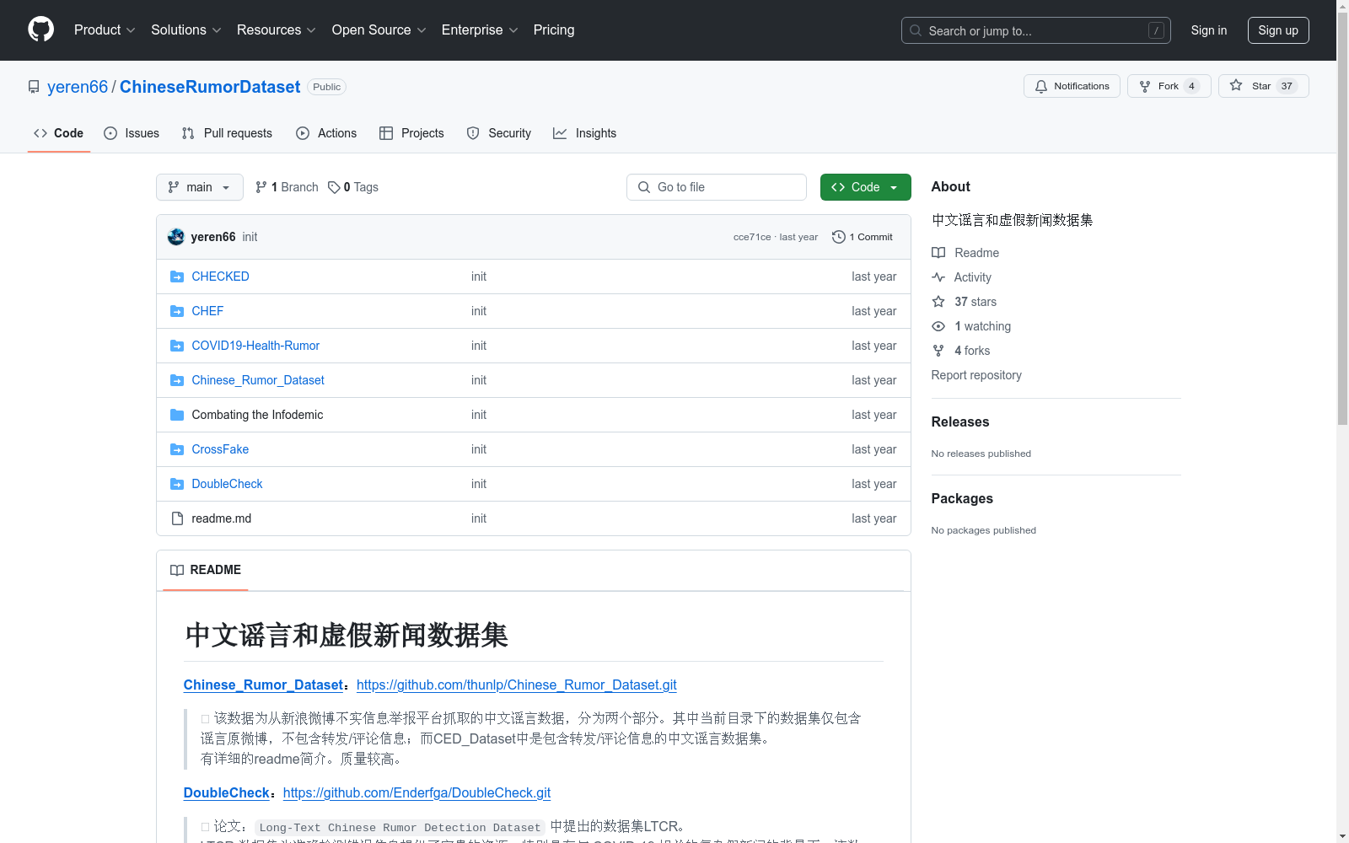Open the Releases heading link
Viewport: 1349px width, 843px height.
click(960, 421)
